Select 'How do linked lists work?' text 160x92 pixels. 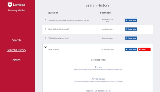[x=58, y=29]
